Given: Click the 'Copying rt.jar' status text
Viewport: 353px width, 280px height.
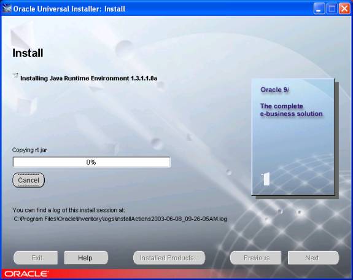Looking at the screenshot, I should click(x=29, y=150).
